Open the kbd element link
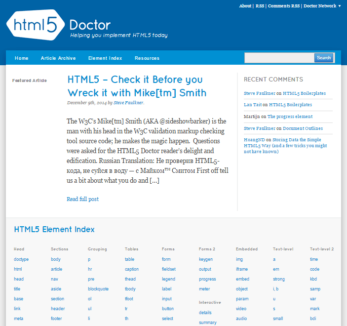This screenshot has width=347, height=326. 313,279
